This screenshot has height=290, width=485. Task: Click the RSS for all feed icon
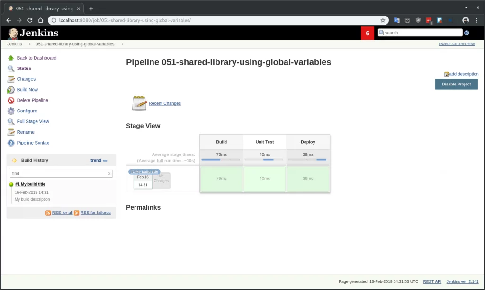tap(48, 213)
